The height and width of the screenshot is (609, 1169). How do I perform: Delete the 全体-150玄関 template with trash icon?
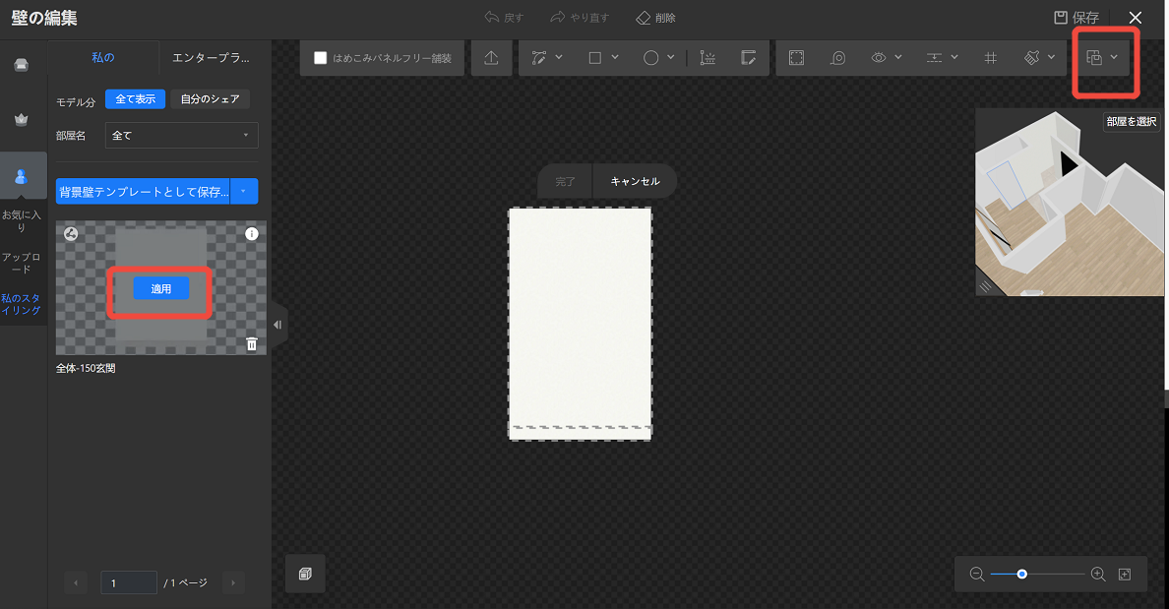(252, 343)
